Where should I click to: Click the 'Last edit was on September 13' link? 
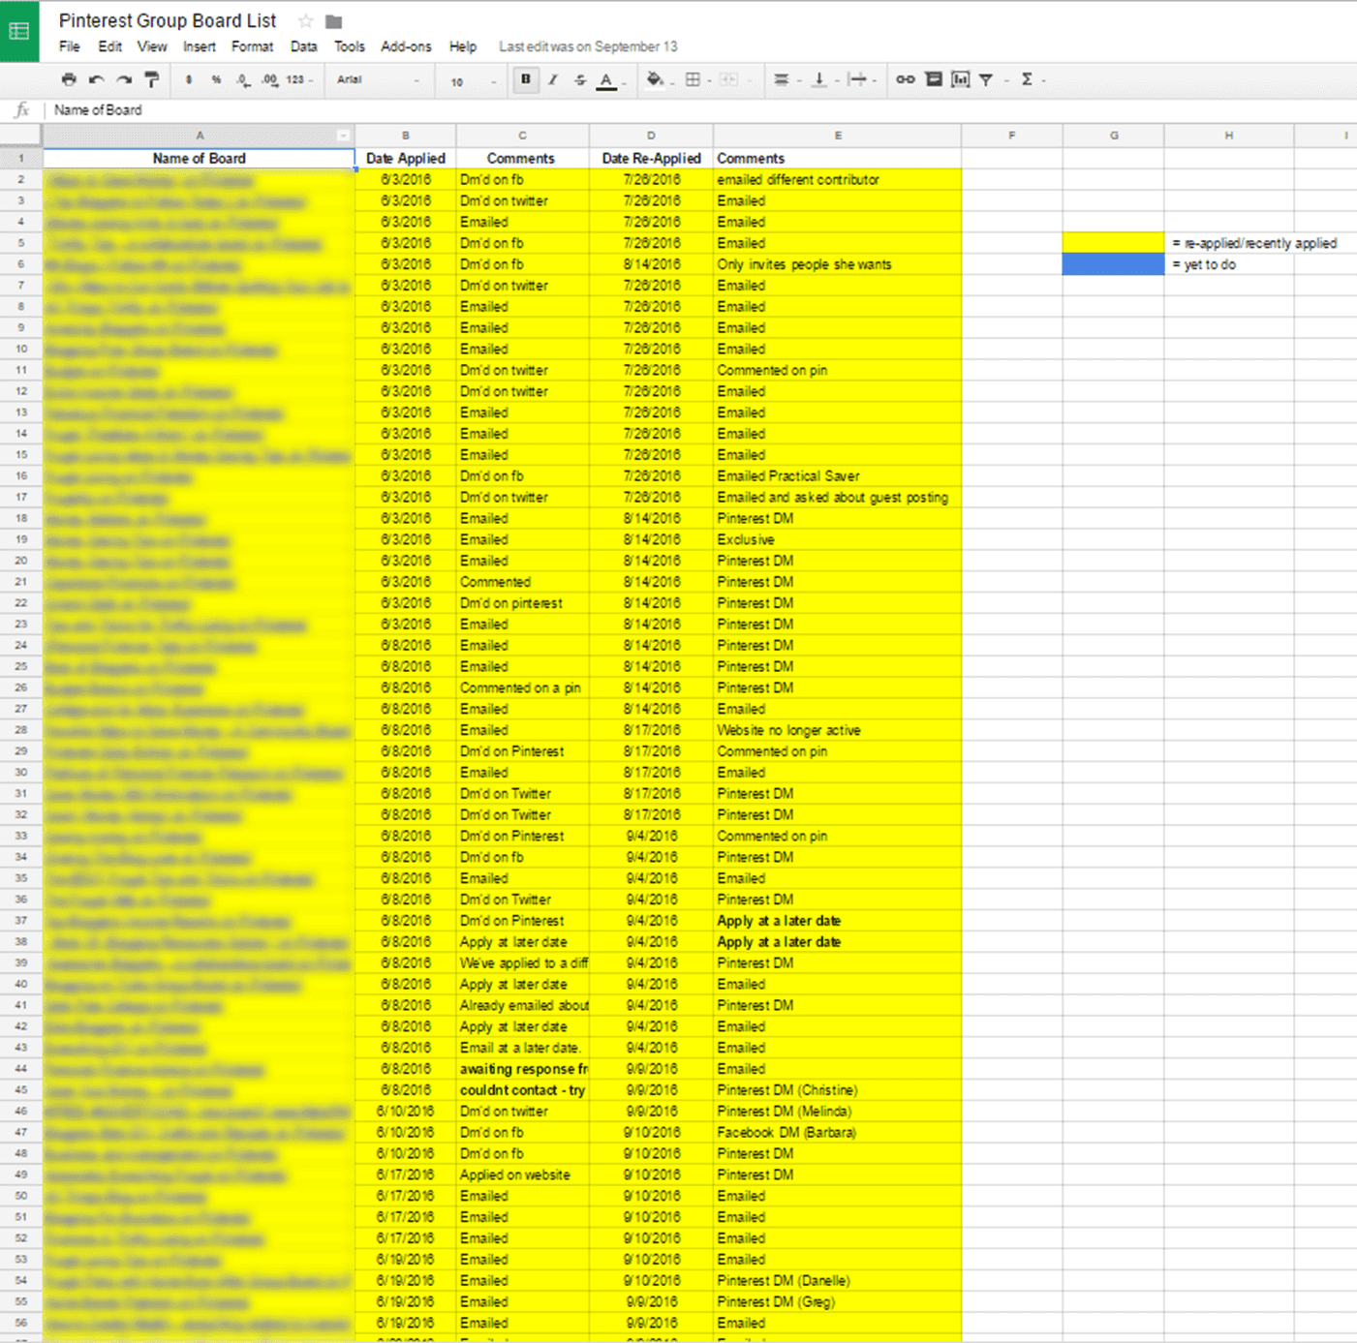[587, 46]
